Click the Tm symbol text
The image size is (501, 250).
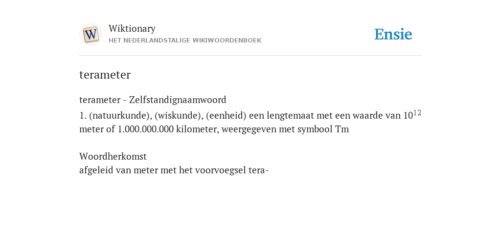coord(342,129)
